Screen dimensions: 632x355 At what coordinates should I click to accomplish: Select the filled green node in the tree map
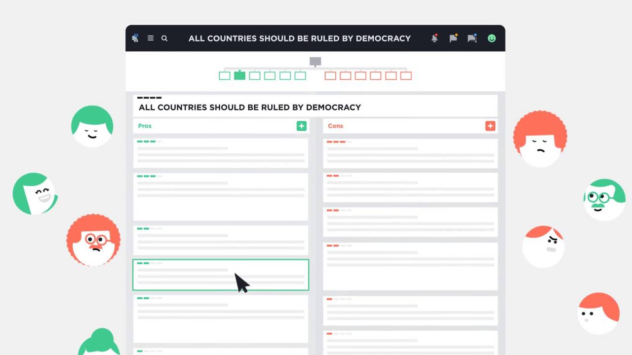239,75
